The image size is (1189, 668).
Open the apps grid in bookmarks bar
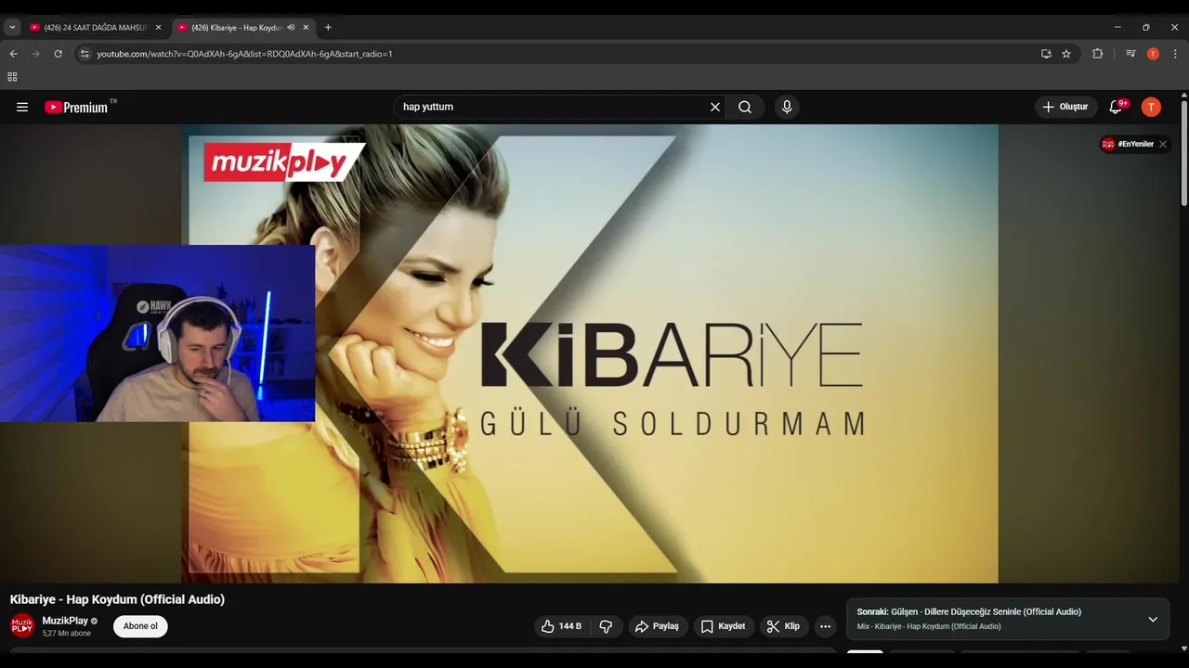(x=12, y=77)
